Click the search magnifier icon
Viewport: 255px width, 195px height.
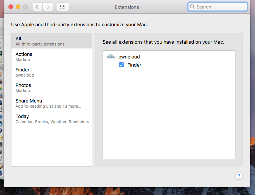pos(192,7)
